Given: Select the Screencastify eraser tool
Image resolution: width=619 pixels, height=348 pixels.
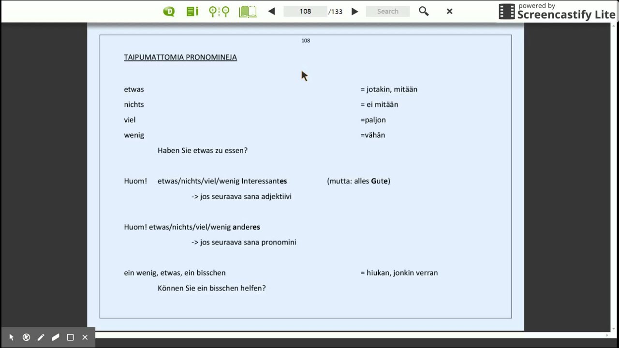Looking at the screenshot, I should (x=56, y=337).
